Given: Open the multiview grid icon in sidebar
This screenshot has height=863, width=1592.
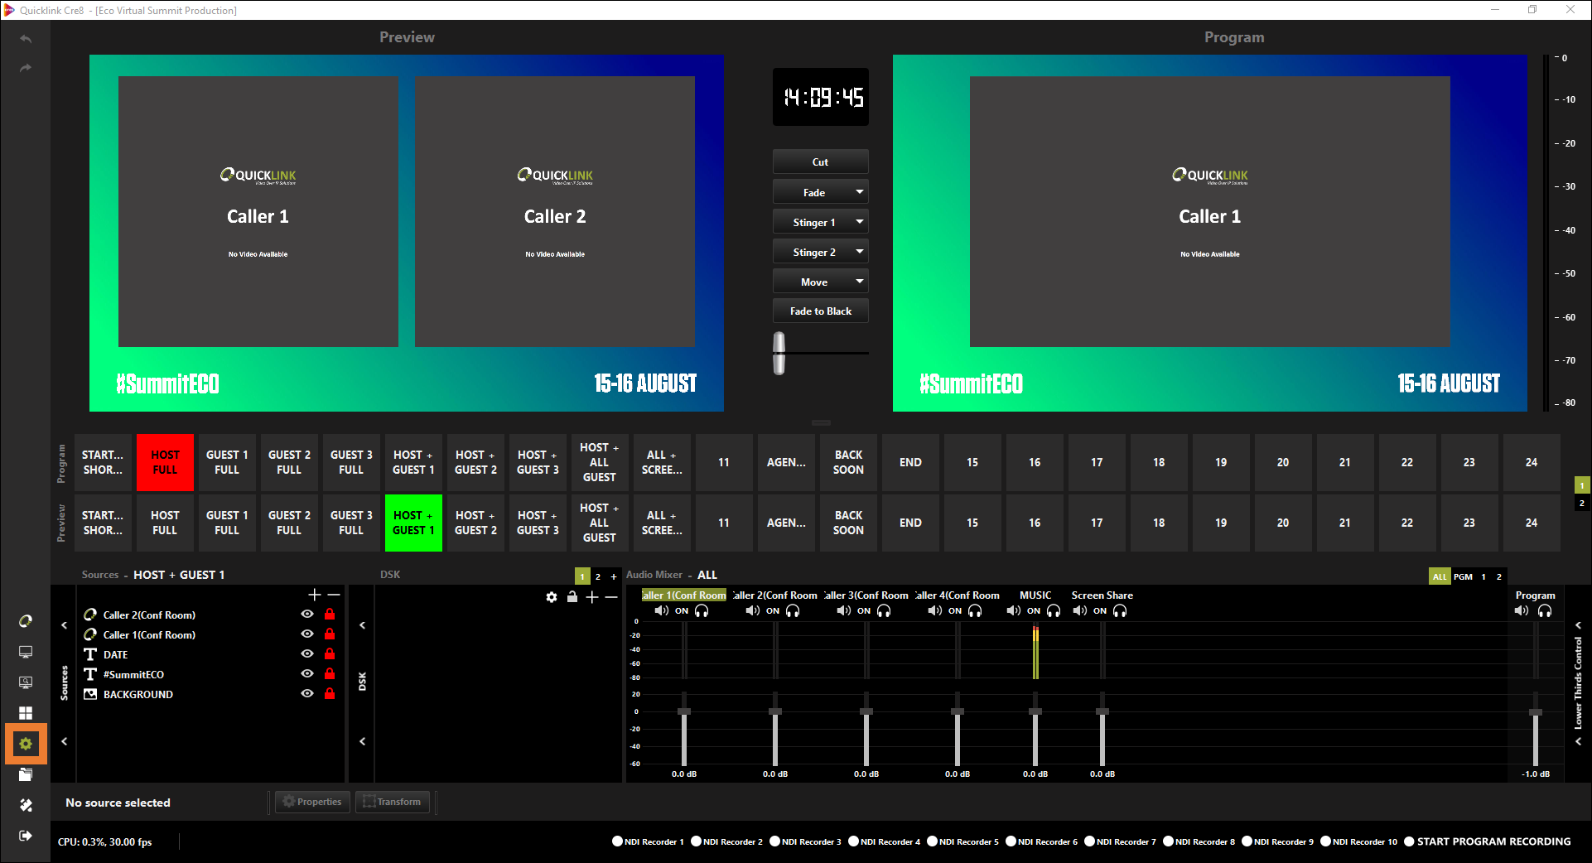Looking at the screenshot, I should (26, 713).
